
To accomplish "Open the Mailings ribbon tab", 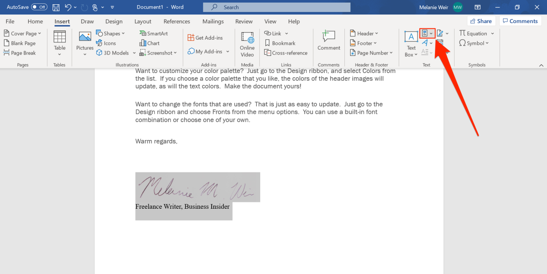I will 213,21.
